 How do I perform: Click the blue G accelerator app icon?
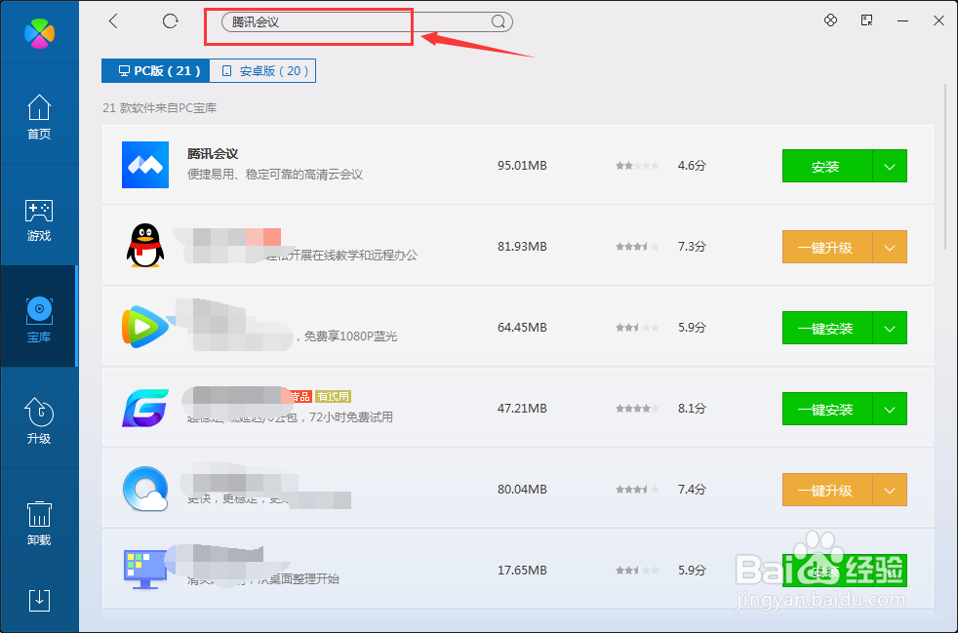point(145,408)
